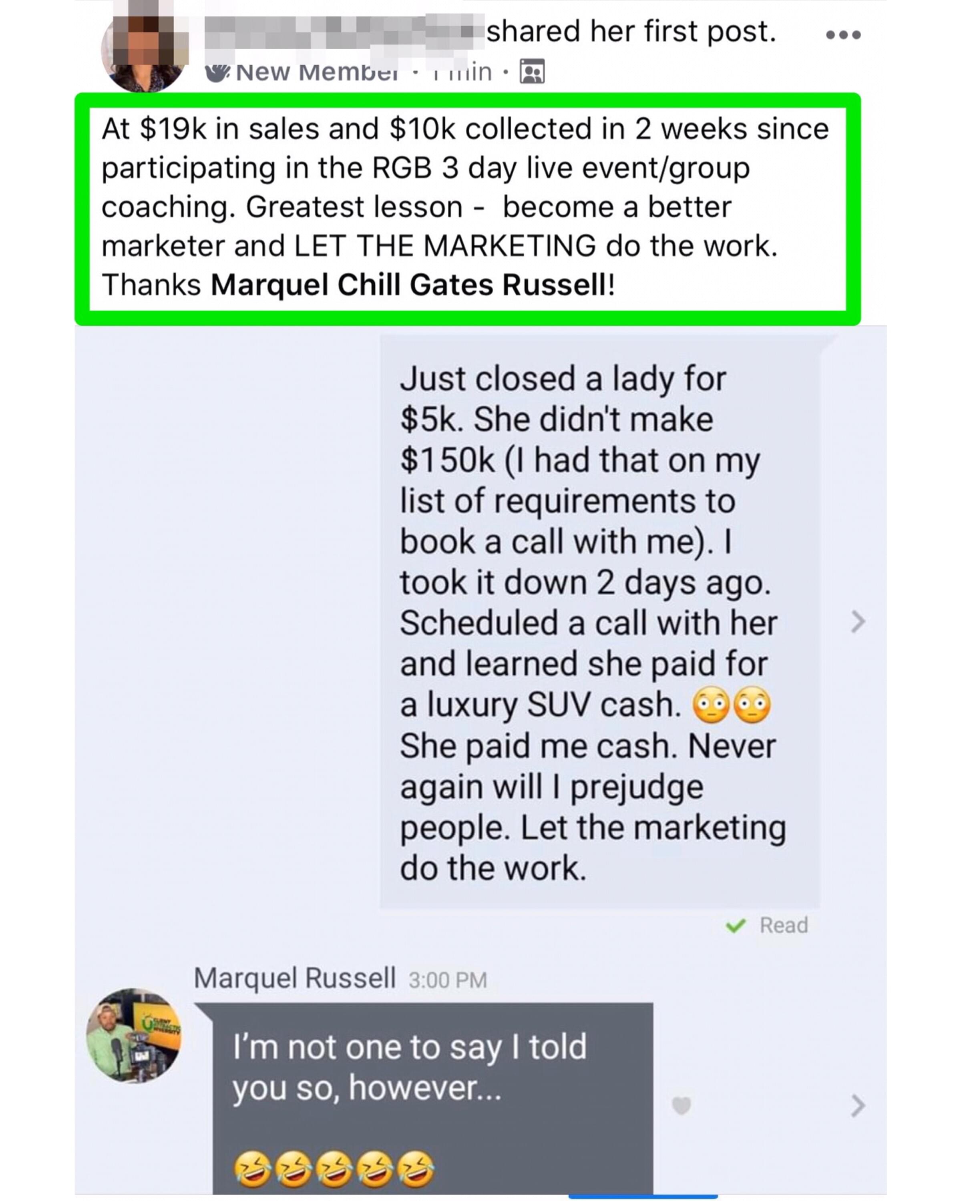
Task: Click the Read receipt label
Action: (783, 925)
